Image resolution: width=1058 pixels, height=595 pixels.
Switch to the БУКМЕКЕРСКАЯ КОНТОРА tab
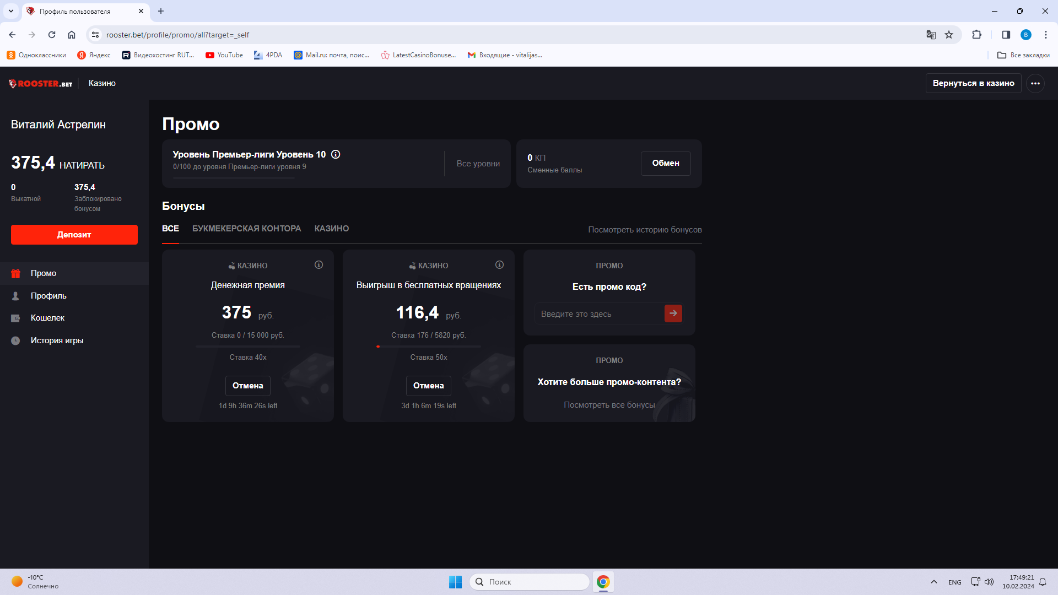[x=246, y=229]
